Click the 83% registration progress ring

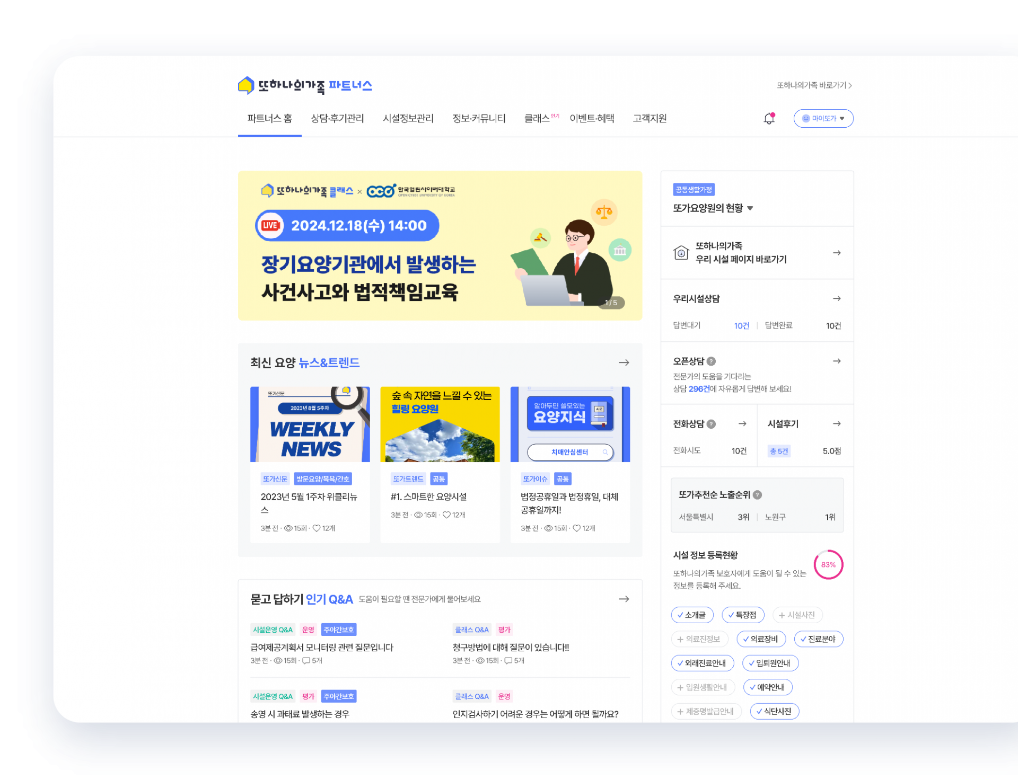tap(828, 564)
